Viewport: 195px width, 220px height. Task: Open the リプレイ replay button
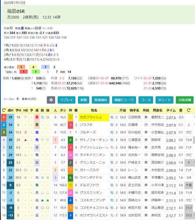point(67,100)
